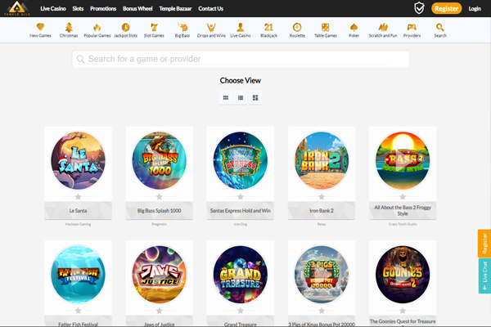Select the Table Games dice icon

click(326, 27)
